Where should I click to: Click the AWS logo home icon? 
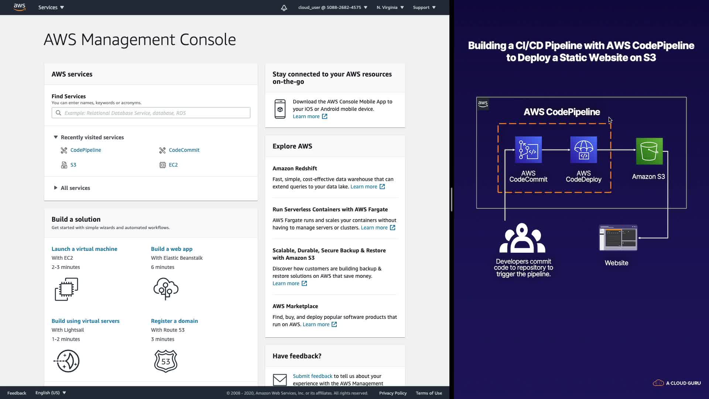20,7
